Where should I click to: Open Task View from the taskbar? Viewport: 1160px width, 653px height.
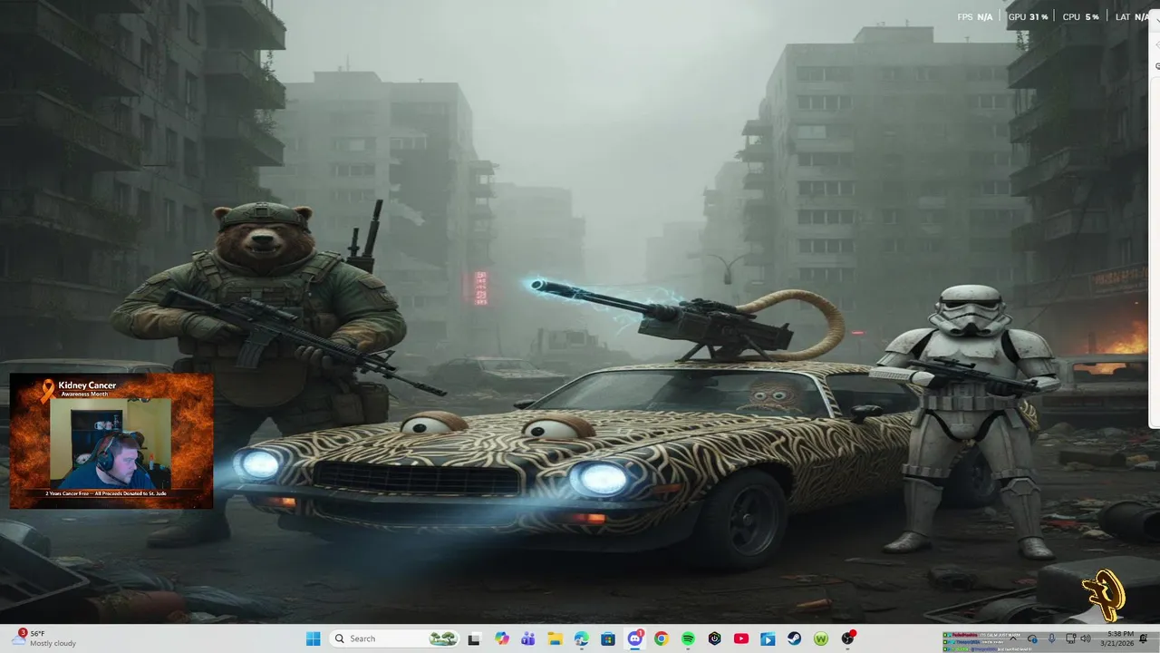[x=473, y=638]
